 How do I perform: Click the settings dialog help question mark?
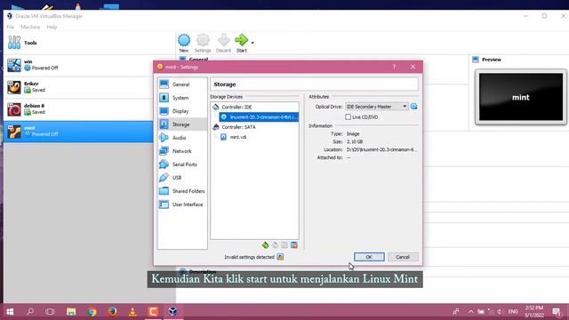click(x=394, y=67)
